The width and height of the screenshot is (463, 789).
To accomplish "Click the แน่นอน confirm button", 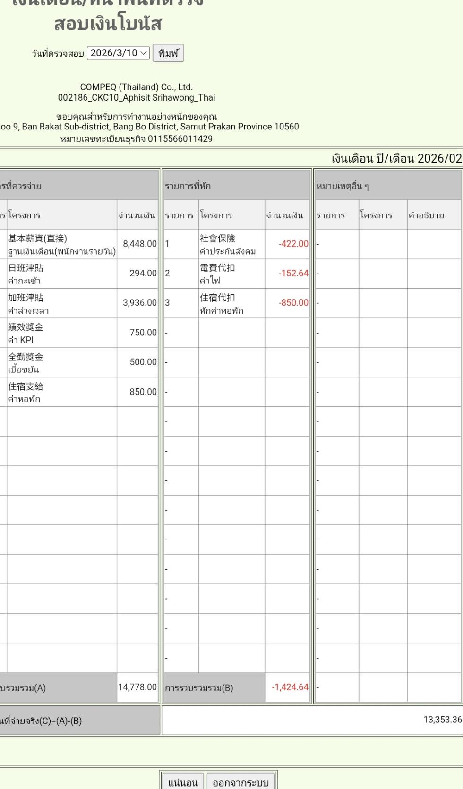I will [183, 782].
